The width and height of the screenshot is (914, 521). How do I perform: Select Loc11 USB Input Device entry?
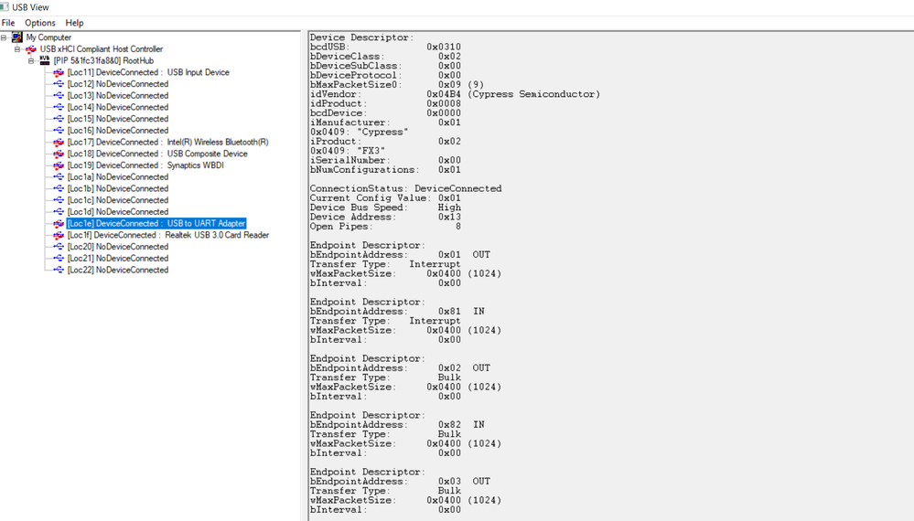148,72
